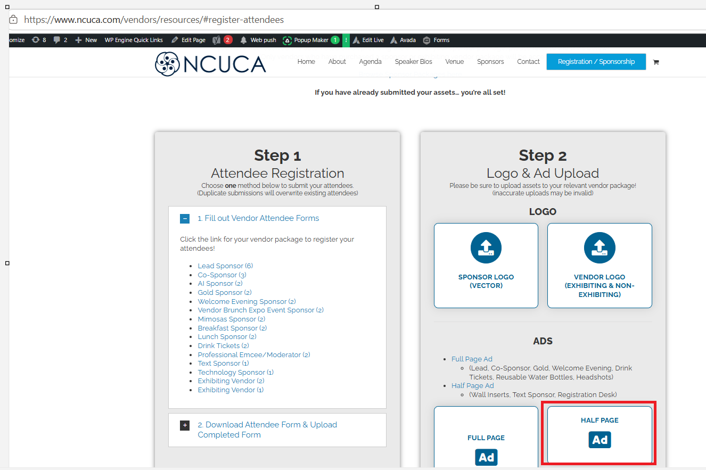Click the Web push bell icon
The image size is (706, 470).
point(258,40)
